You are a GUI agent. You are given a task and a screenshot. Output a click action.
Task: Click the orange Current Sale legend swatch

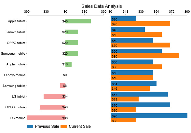pyautogui.click(x=64, y=126)
